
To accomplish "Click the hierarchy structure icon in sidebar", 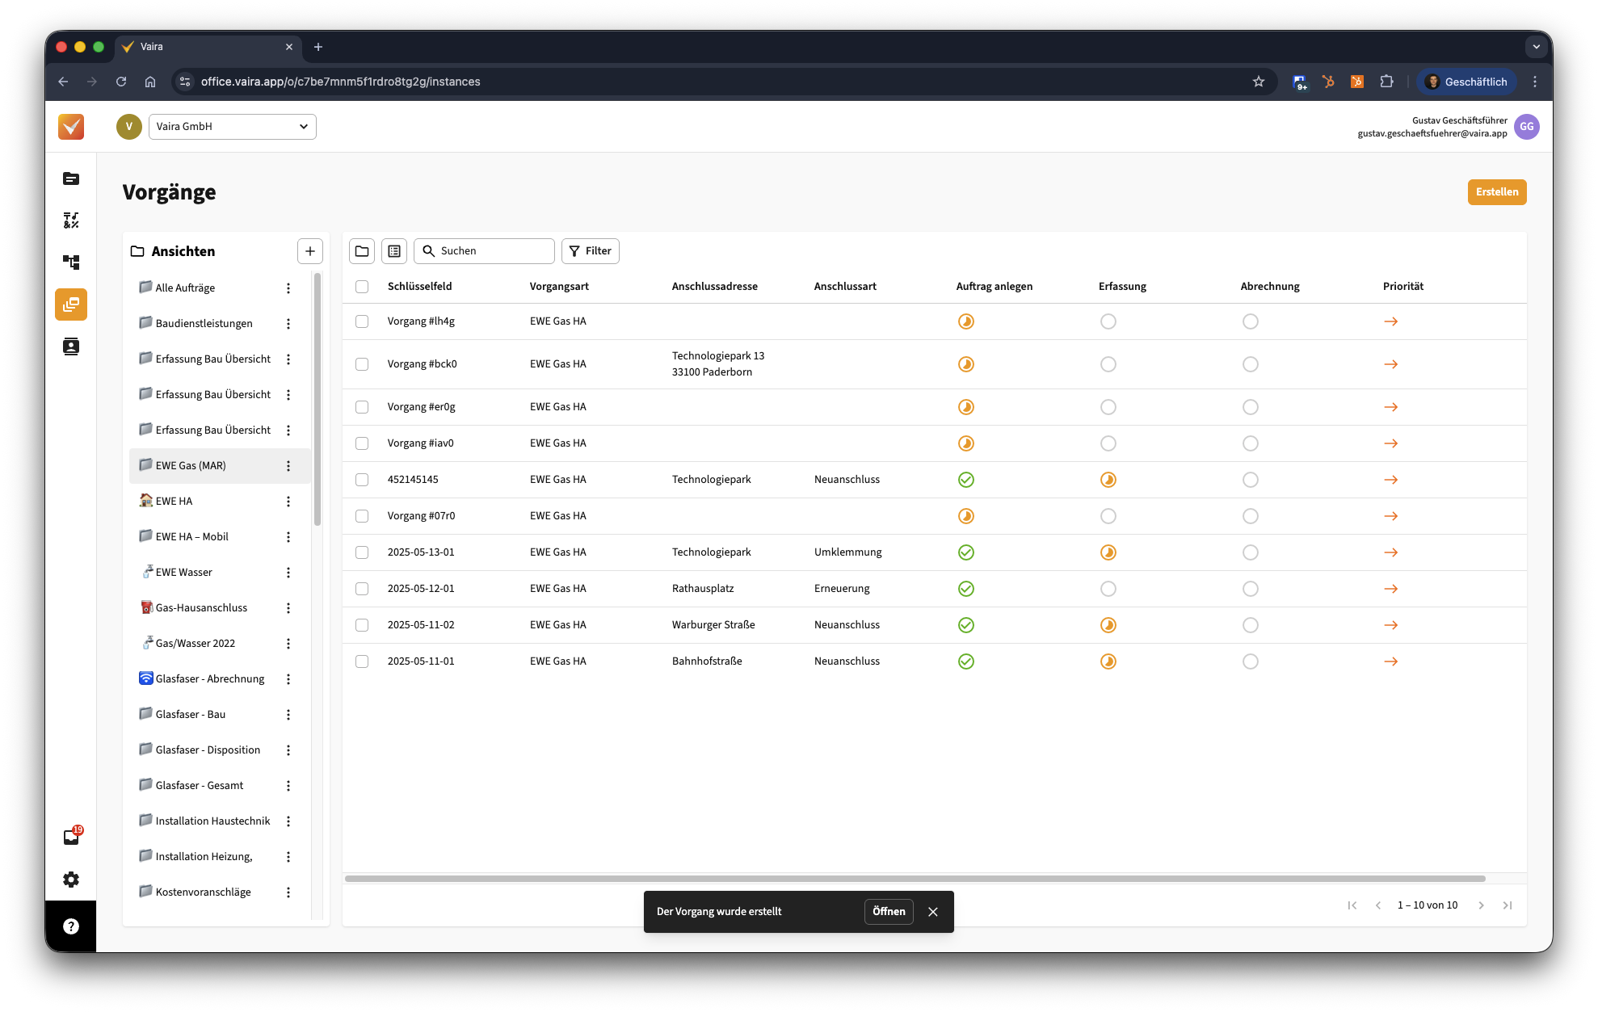I will 71,262.
